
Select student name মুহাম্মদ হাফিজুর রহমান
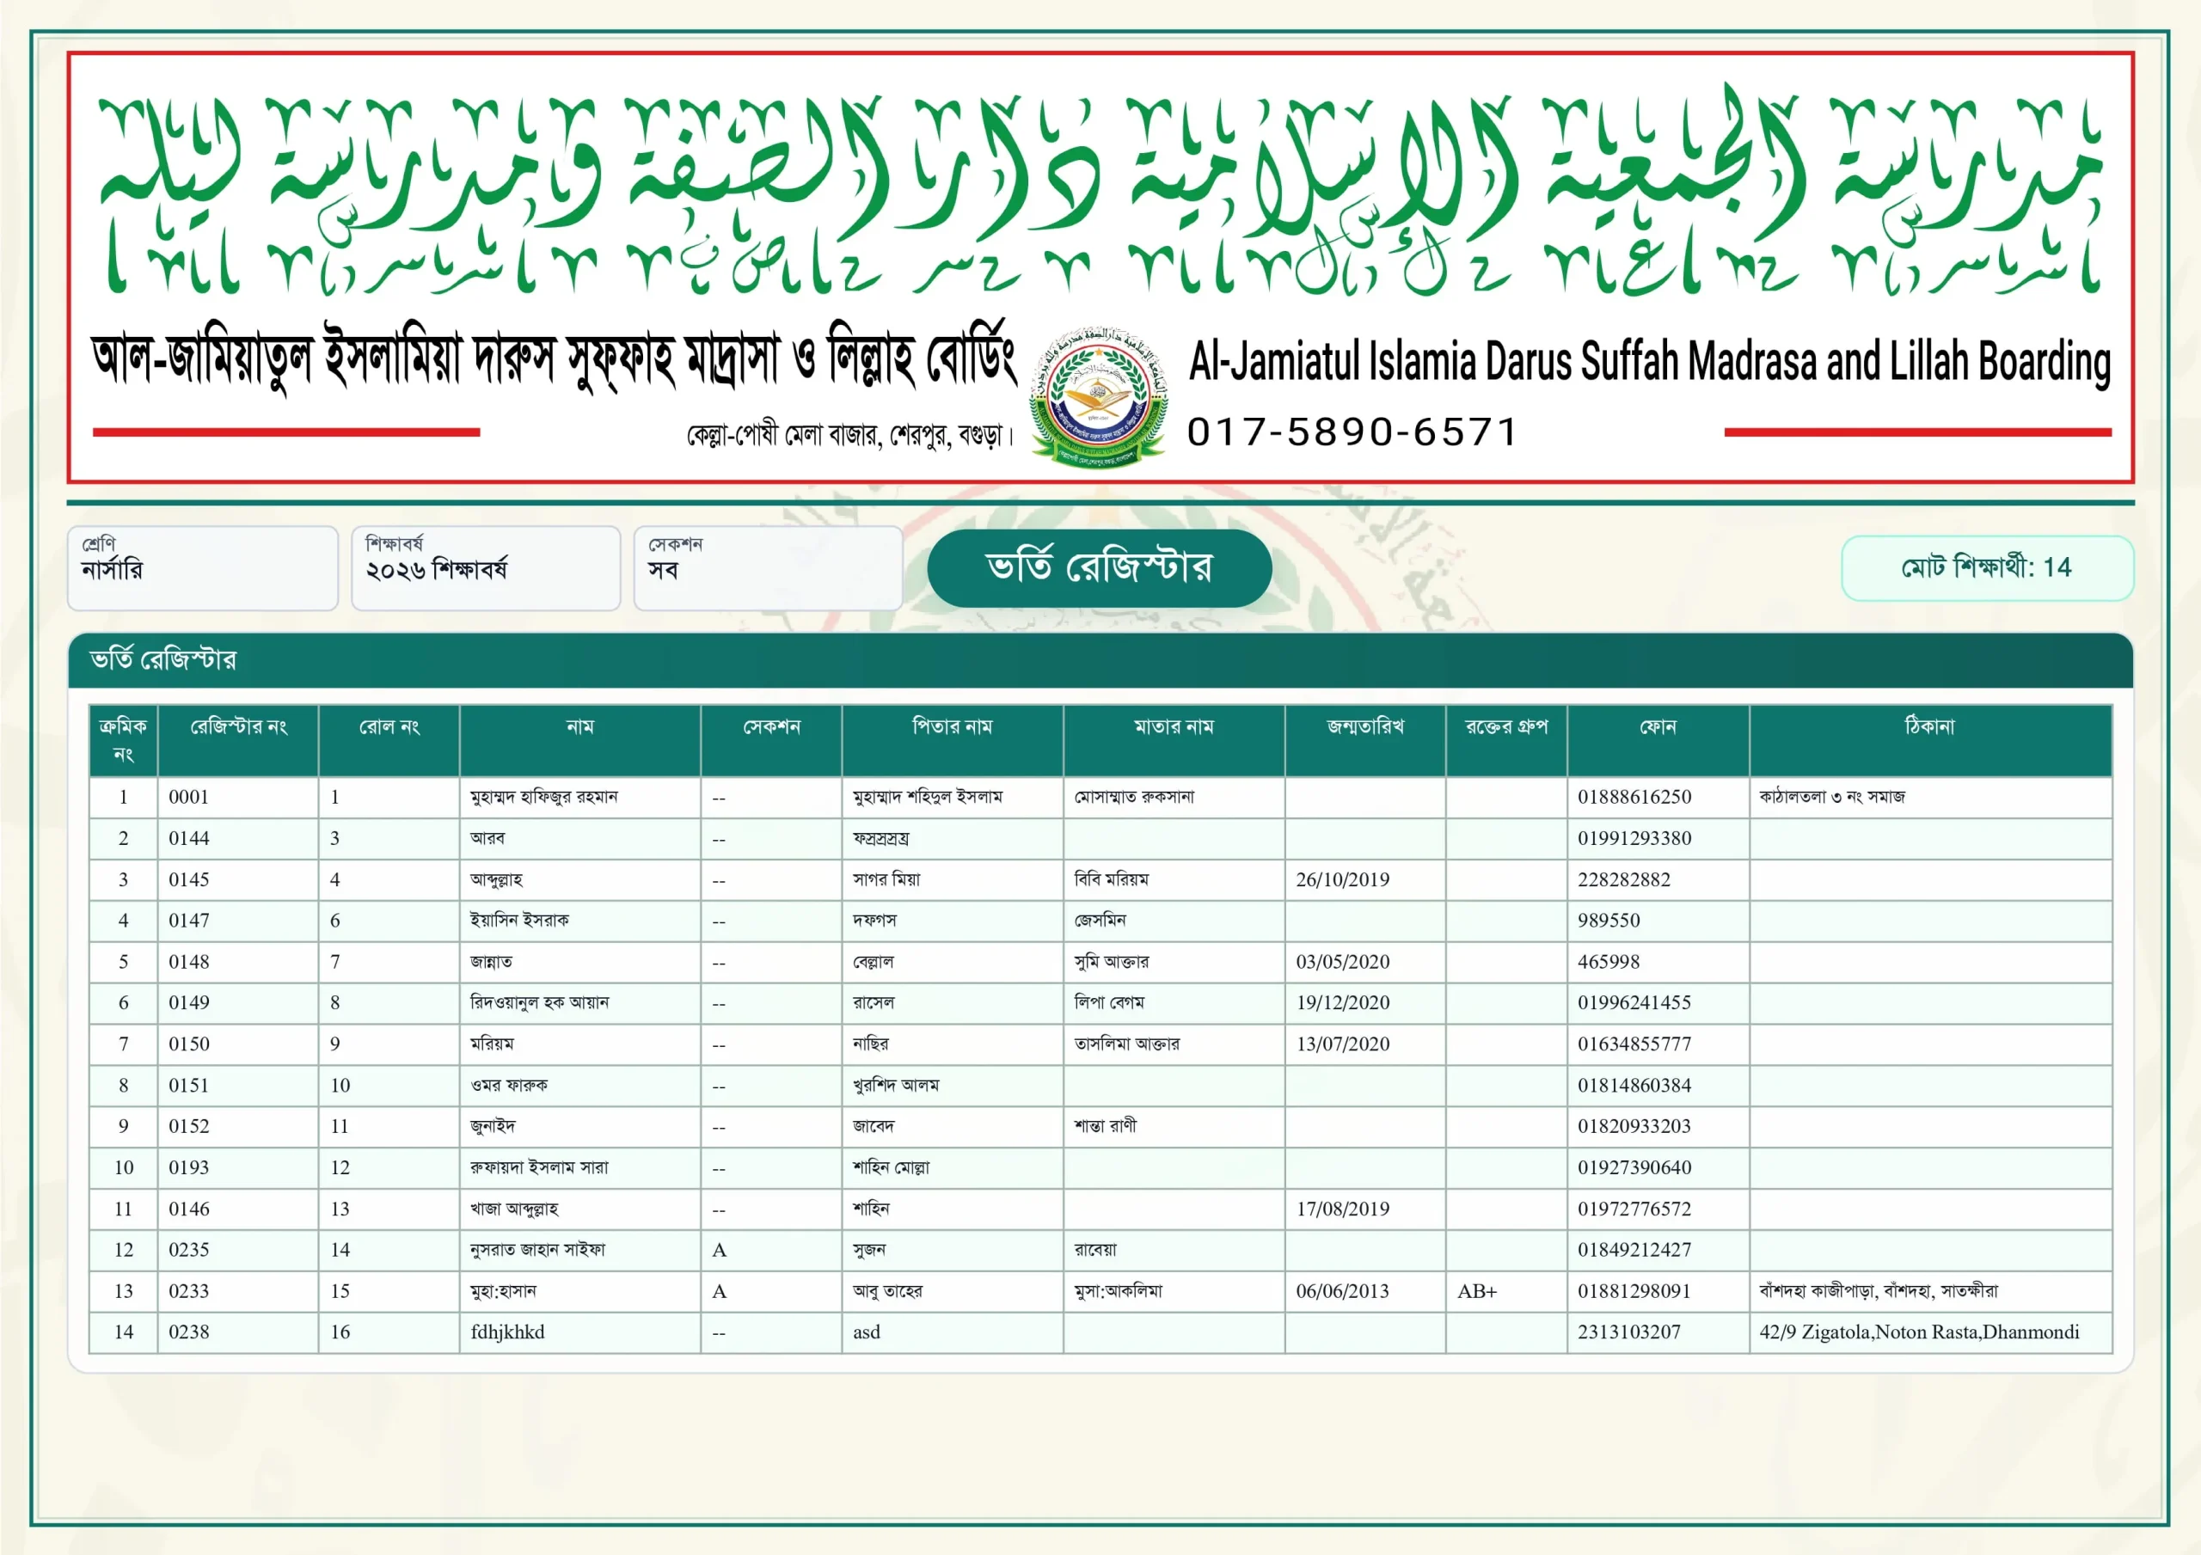[543, 797]
